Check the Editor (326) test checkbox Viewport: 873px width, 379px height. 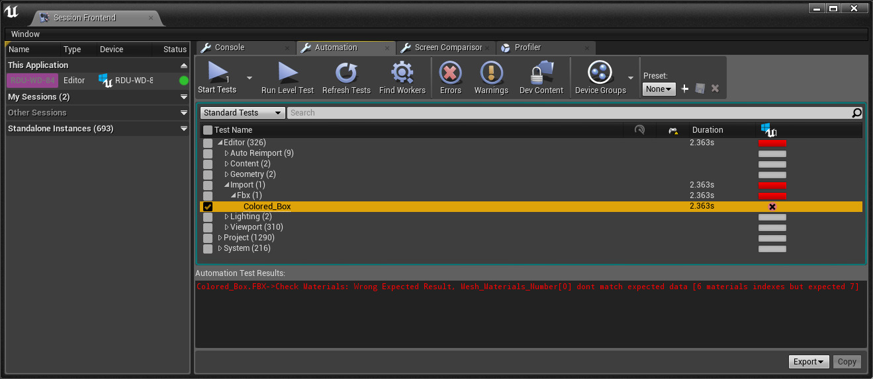click(x=208, y=143)
